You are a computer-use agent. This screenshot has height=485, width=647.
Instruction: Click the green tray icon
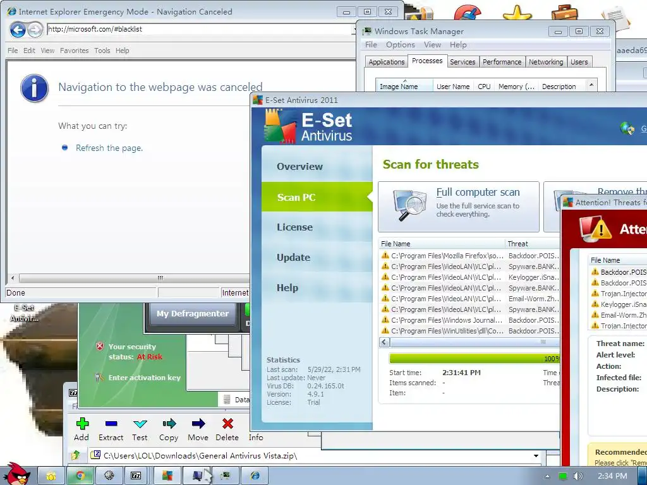562,476
